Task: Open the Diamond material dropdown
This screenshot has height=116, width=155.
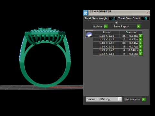Action: (120, 99)
